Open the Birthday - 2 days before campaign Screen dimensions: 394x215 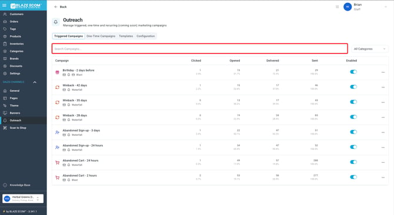tap(78, 70)
